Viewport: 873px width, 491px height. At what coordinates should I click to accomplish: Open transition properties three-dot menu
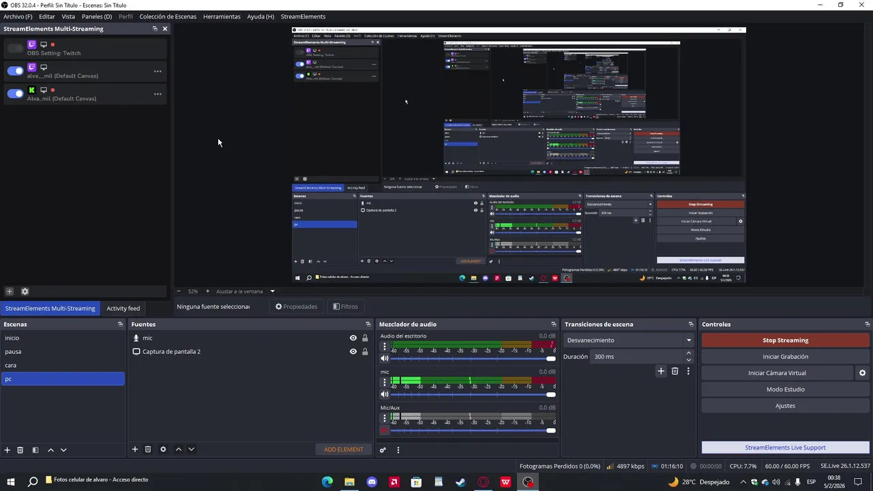point(688,371)
